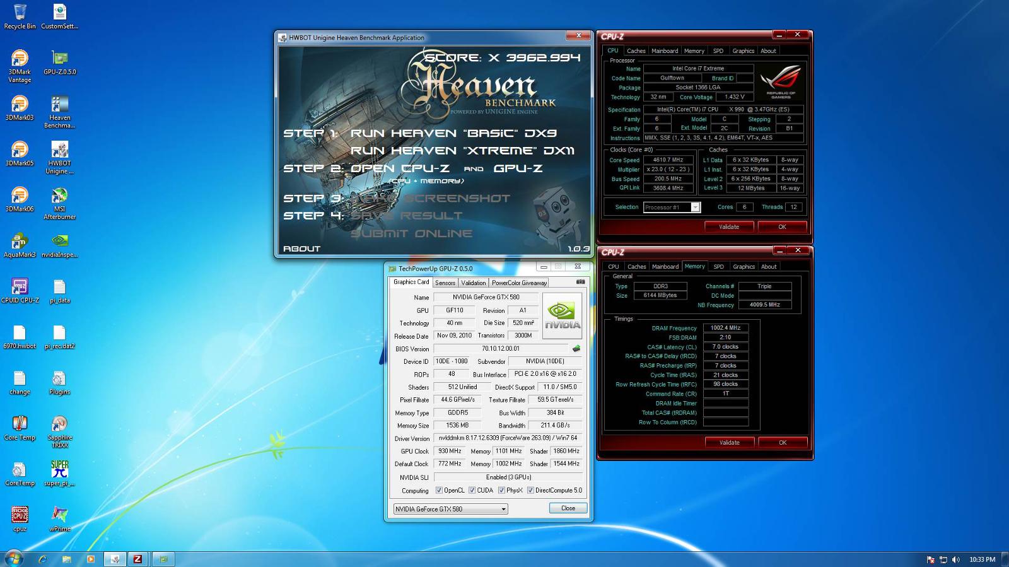Select the wPrime desktop icon
This screenshot has width=1009, height=567.
[59, 519]
